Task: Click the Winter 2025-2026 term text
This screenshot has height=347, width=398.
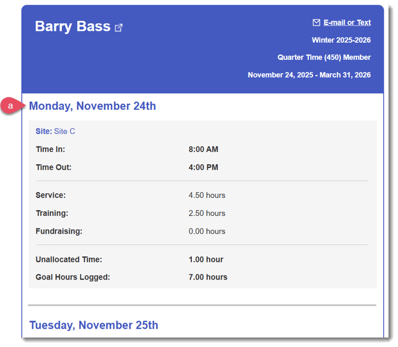Action: coord(341,40)
